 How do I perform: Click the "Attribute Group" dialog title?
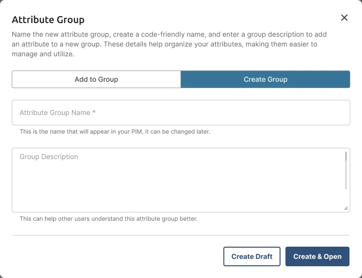tap(48, 20)
